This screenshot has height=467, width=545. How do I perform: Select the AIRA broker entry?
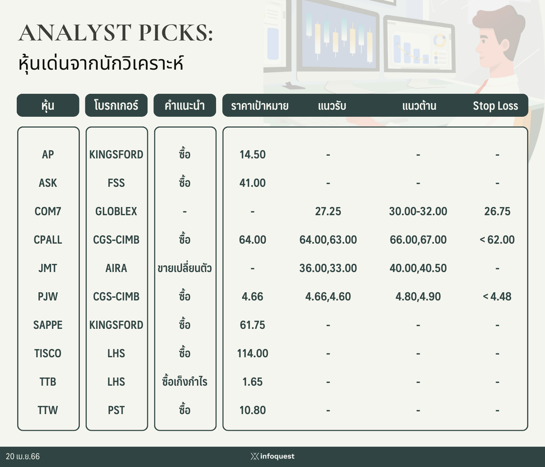click(116, 268)
